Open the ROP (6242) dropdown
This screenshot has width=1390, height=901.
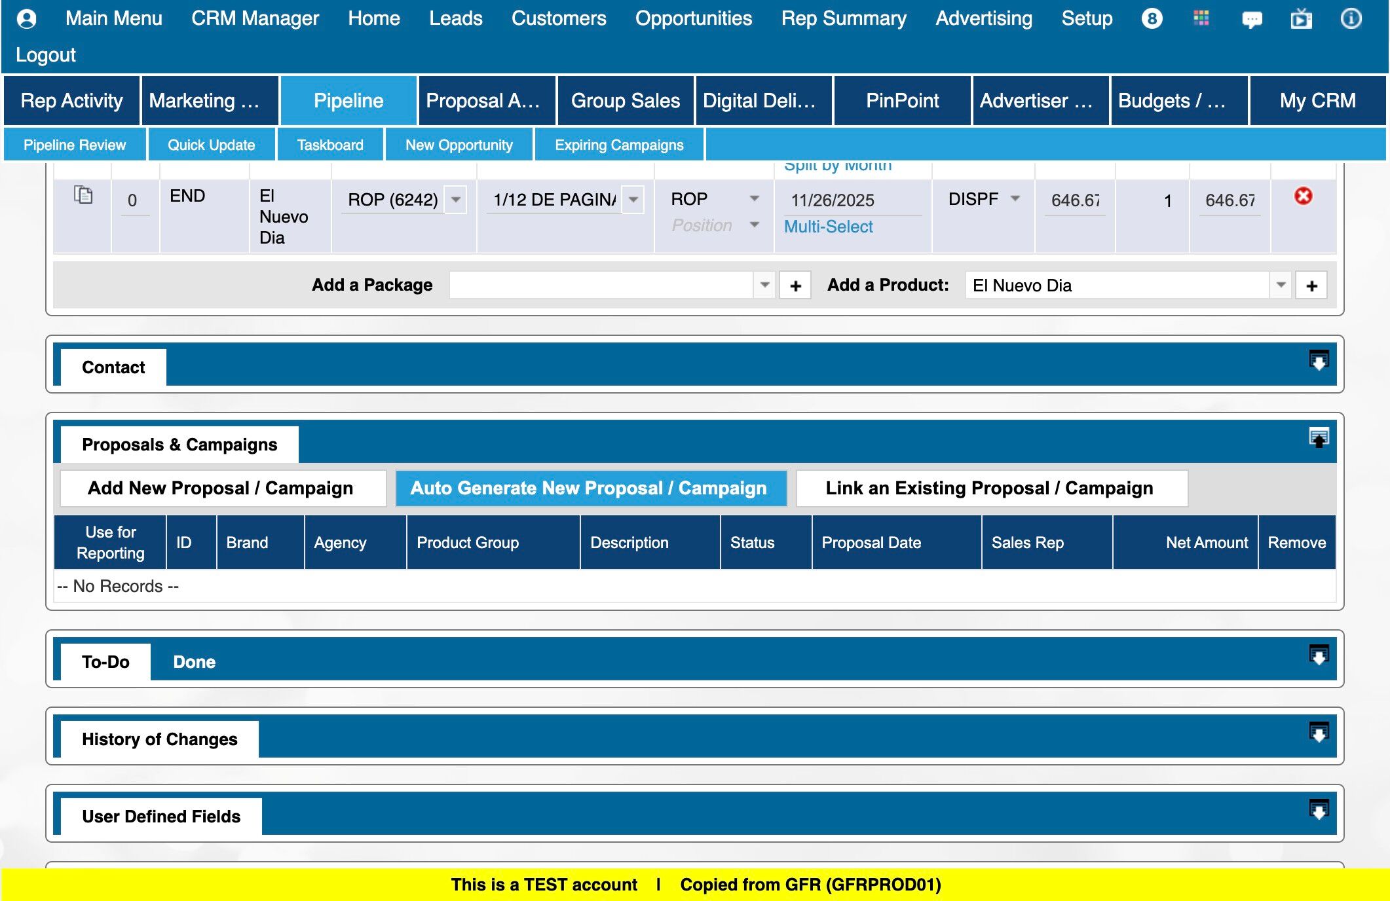[456, 199]
